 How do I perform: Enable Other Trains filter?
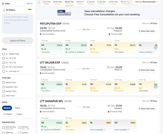point(4,96)
